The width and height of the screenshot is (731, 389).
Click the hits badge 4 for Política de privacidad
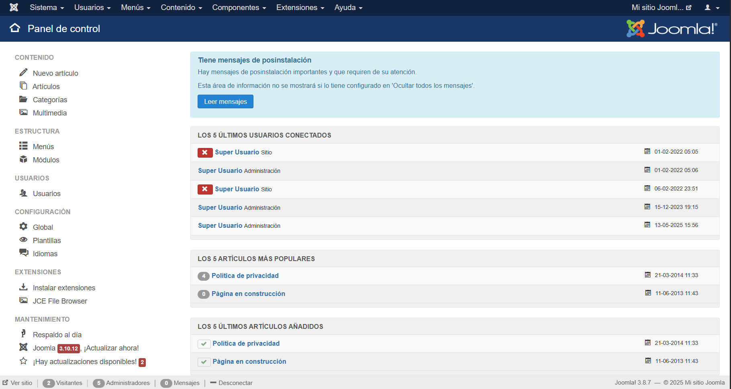click(x=204, y=276)
